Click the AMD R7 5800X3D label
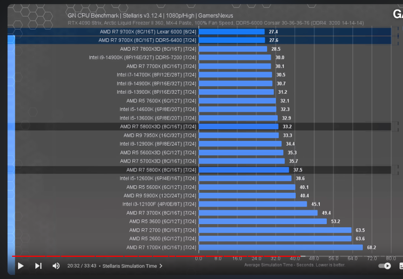403x279 pixels. click(x=158, y=126)
